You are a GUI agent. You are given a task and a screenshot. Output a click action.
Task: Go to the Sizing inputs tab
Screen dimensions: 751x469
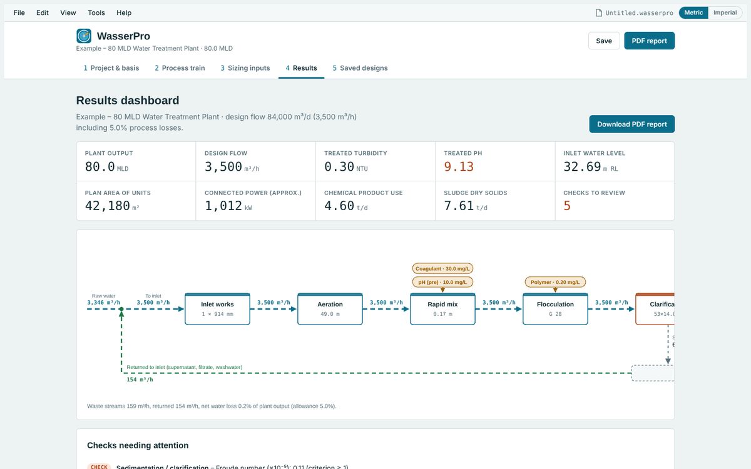[245, 68]
